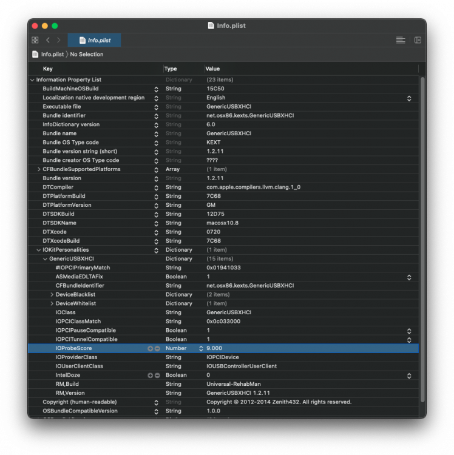The width and height of the screenshot is (454, 455).
Task: Click No Selection in the jump bar
Action: 87,54
